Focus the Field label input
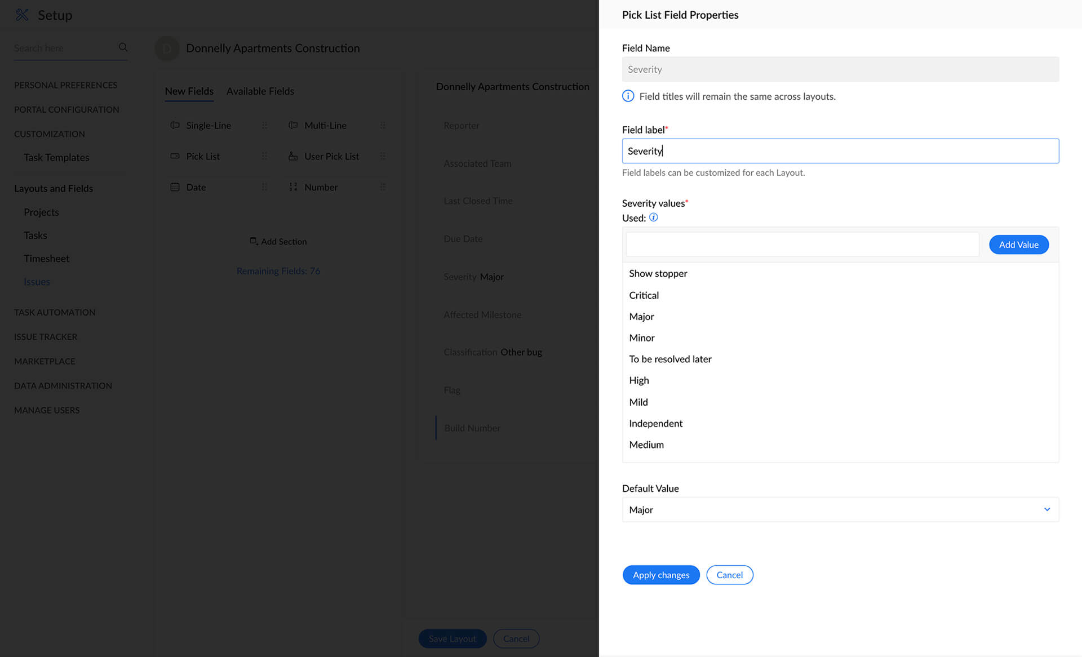This screenshot has height=657, width=1082. tap(840, 151)
